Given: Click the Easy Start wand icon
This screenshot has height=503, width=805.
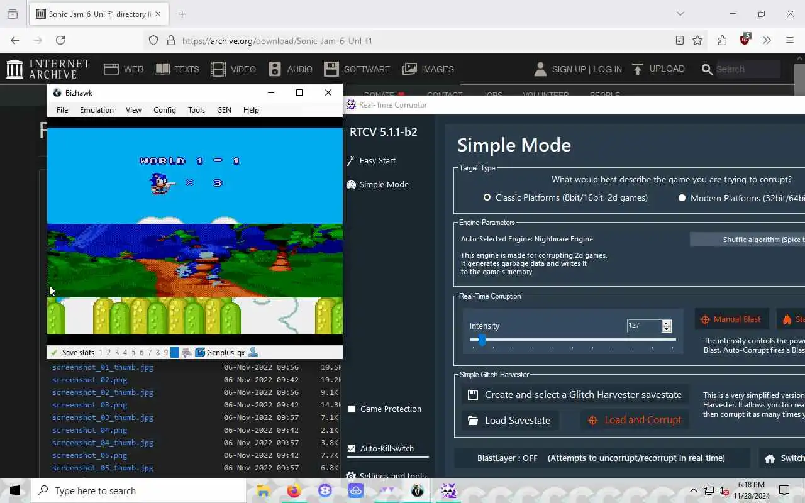Looking at the screenshot, I should [x=351, y=160].
